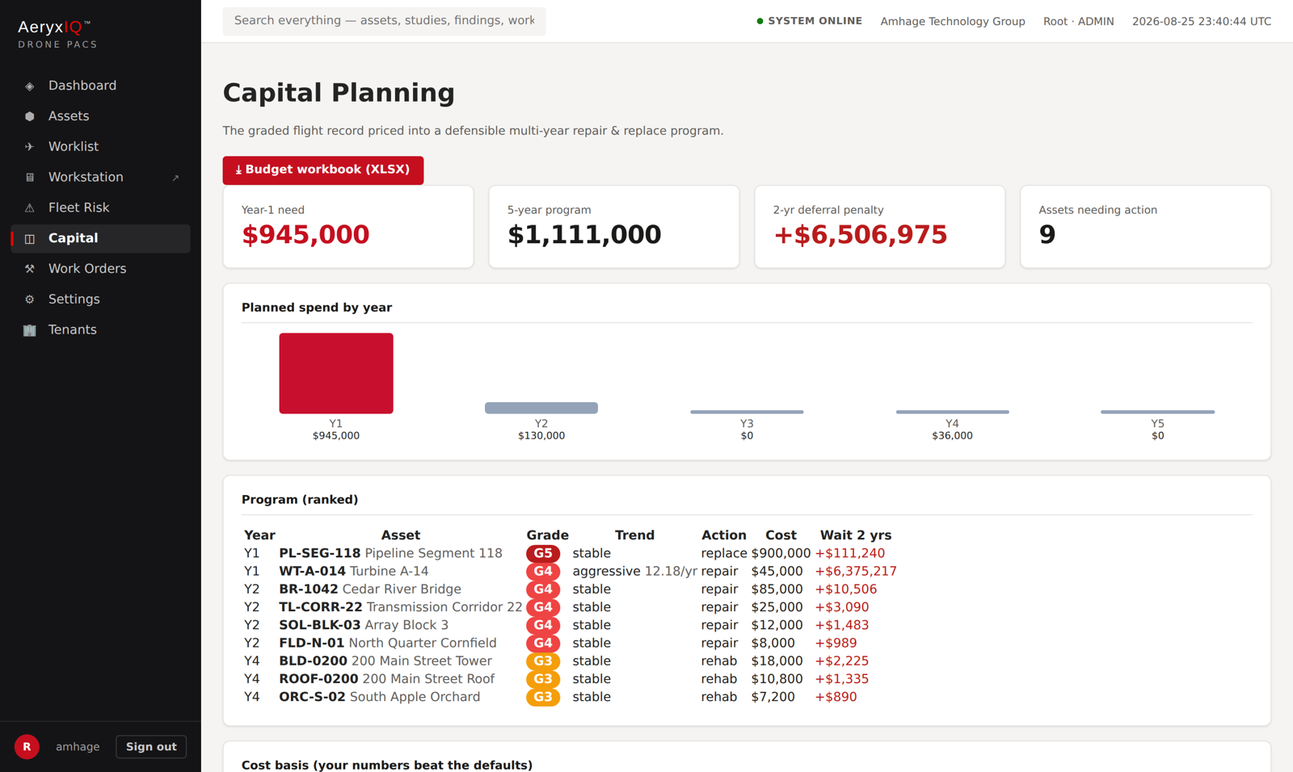This screenshot has height=772, width=1293.
Task: Click the Year-1 need $945,000 card
Action: point(348,227)
